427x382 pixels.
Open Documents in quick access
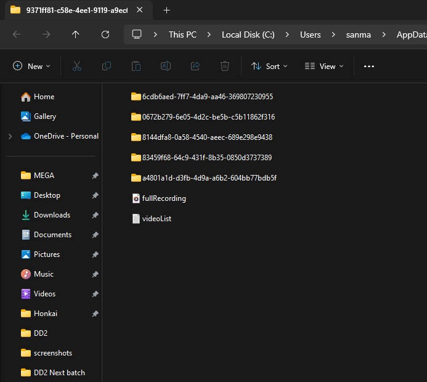coord(46,234)
